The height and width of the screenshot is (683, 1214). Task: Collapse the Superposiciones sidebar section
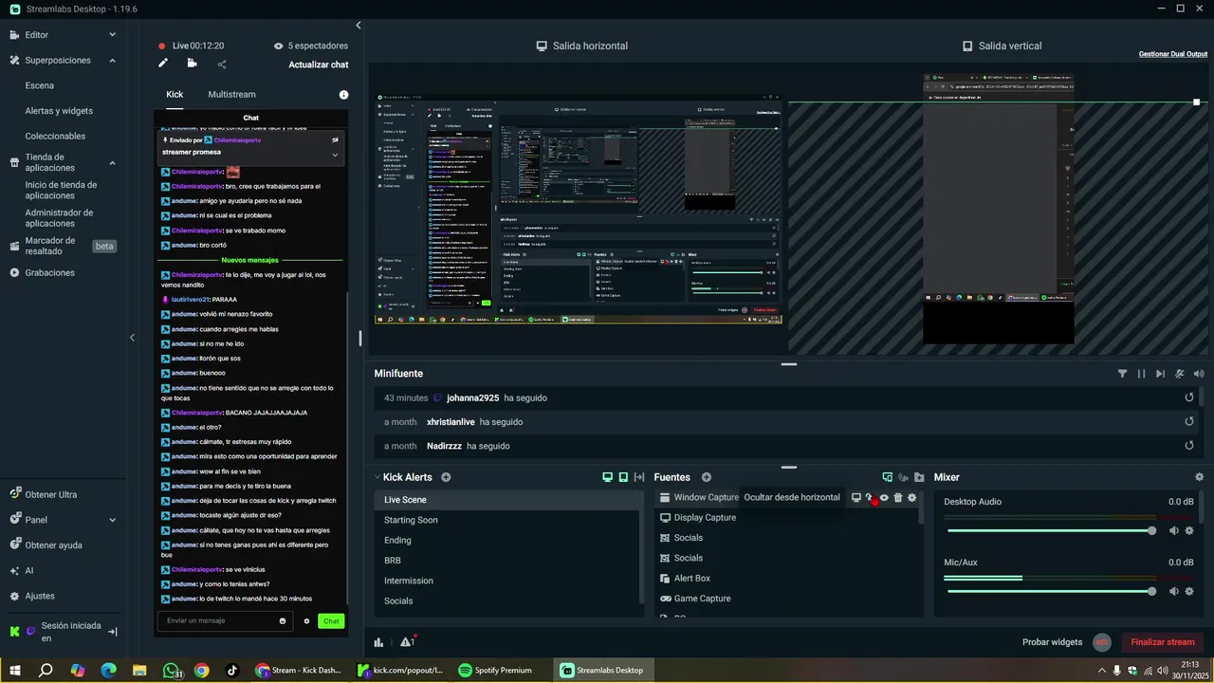[x=112, y=60]
